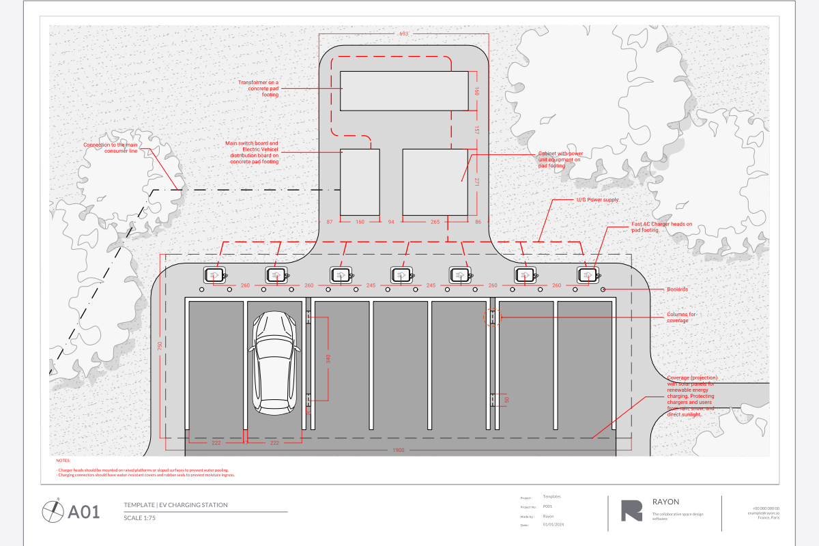Select the 01/01/2024 date field

click(x=552, y=523)
